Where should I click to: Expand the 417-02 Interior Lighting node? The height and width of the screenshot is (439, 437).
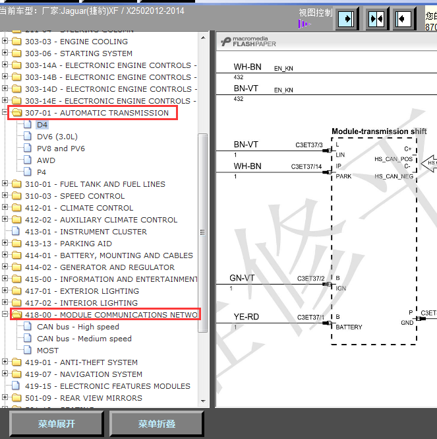pos(5,302)
